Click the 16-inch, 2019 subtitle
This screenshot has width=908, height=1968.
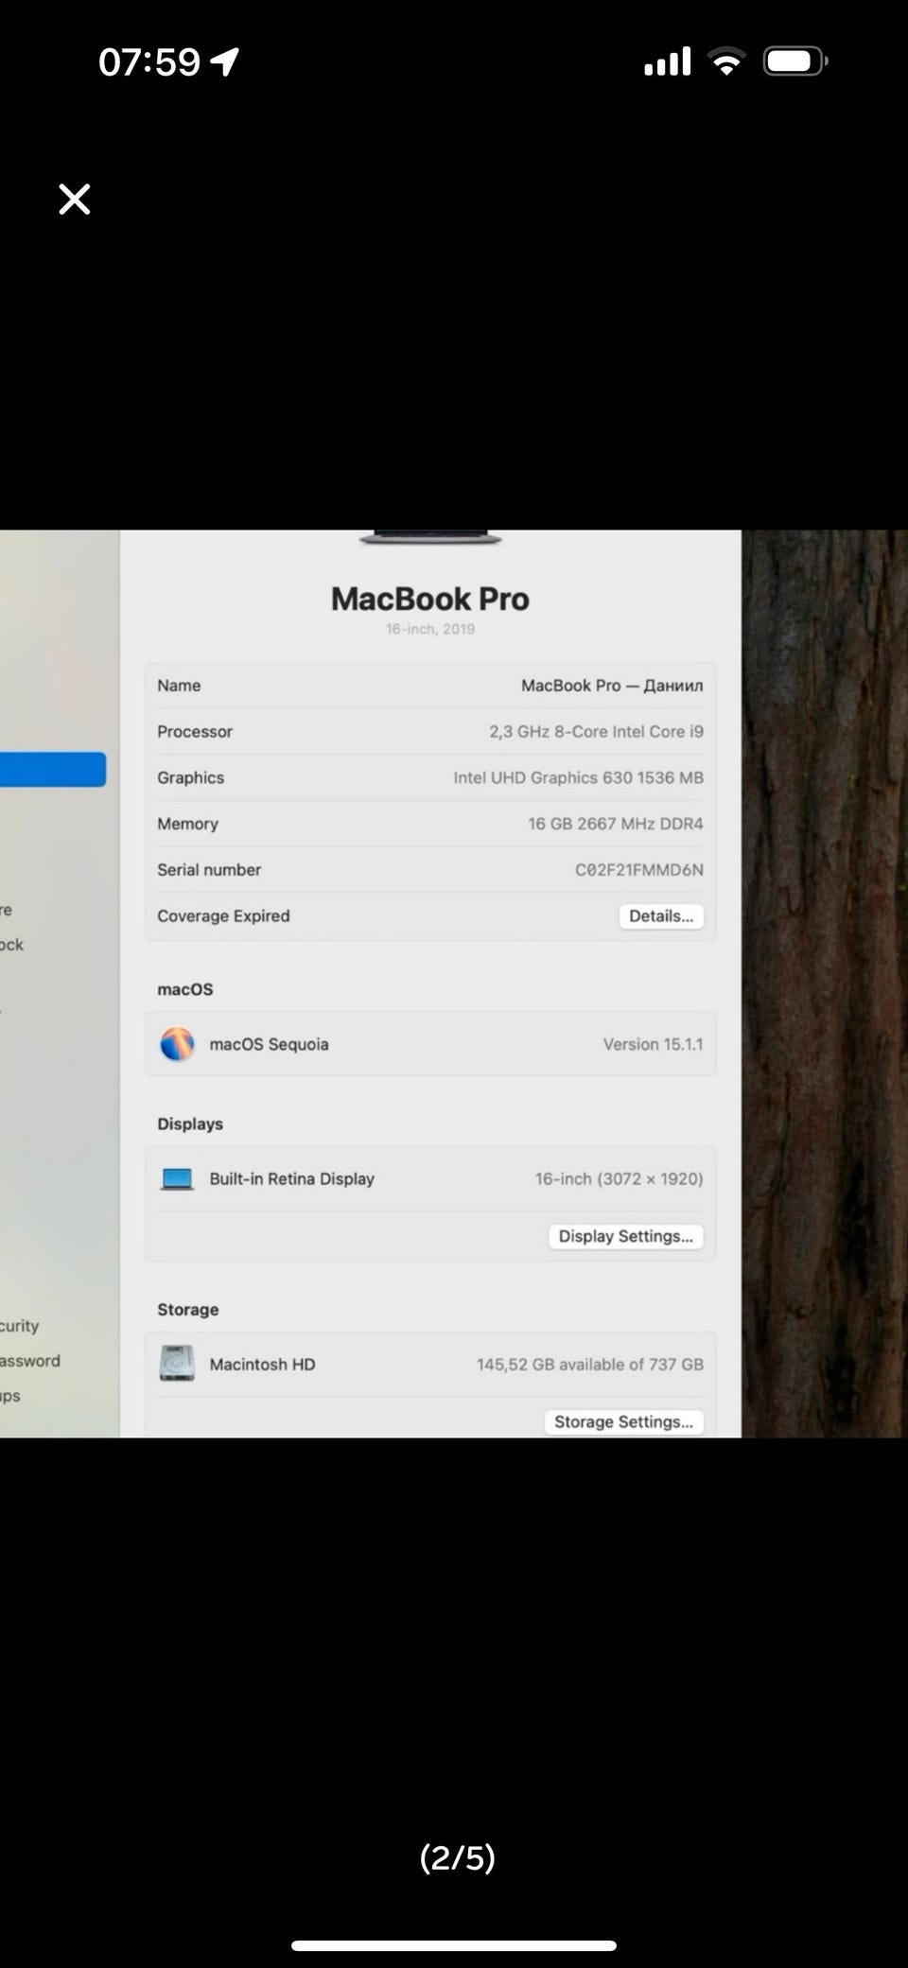(x=430, y=629)
